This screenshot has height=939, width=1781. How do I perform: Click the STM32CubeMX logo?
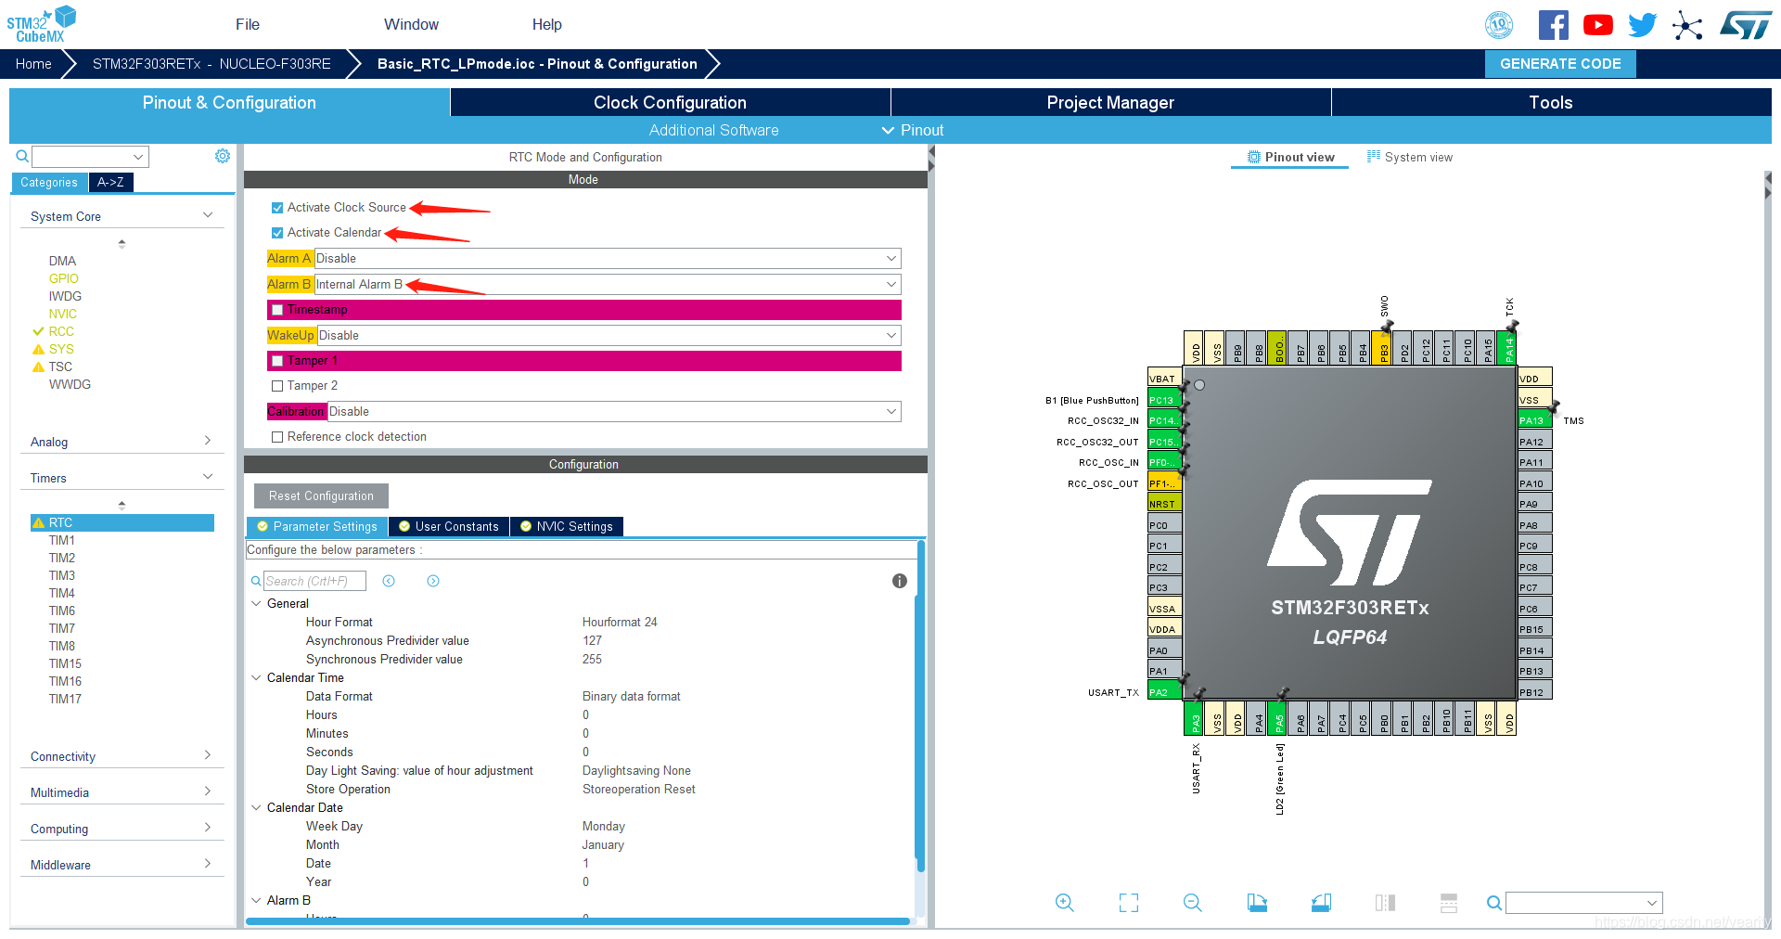42,24
